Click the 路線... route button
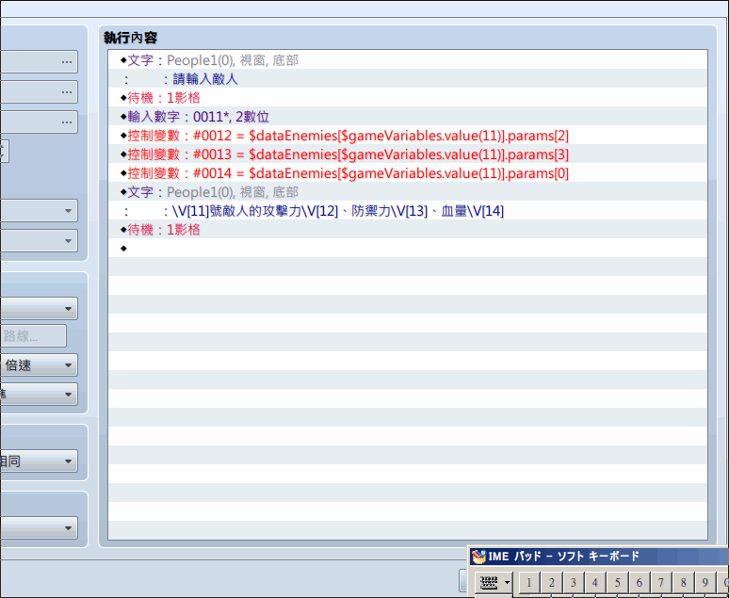The height and width of the screenshot is (598, 729). point(33,336)
